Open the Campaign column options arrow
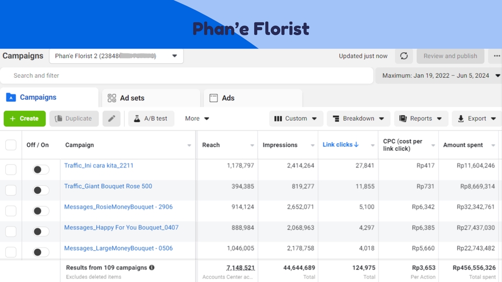This screenshot has height=282, width=502. 189,145
